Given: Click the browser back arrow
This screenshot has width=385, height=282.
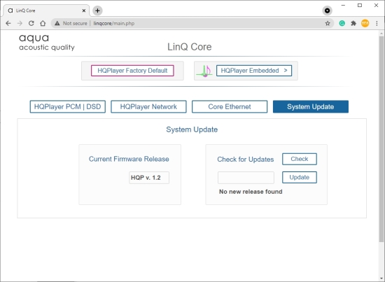Looking at the screenshot, I should pyautogui.click(x=8, y=23).
